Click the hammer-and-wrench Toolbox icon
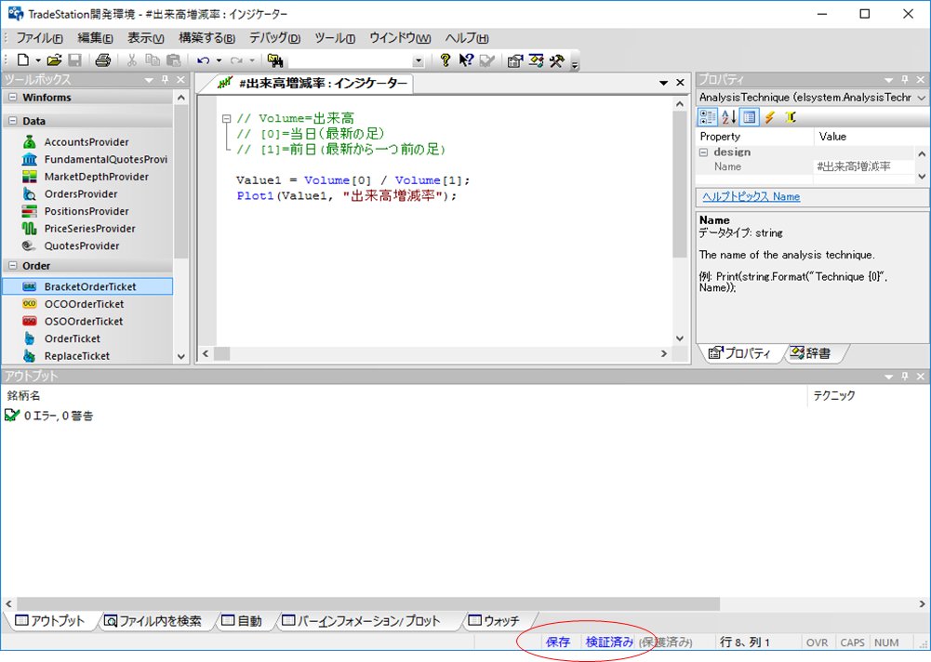Screen dimensions: 931x662 point(557,60)
